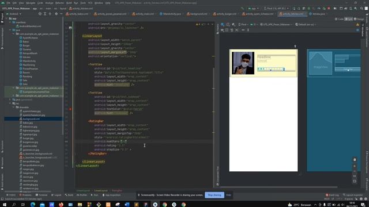Image resolution: width=369 pixels, height=207 pixels.
Task: Switch editor to Code view mode
Action: [339, 19]
